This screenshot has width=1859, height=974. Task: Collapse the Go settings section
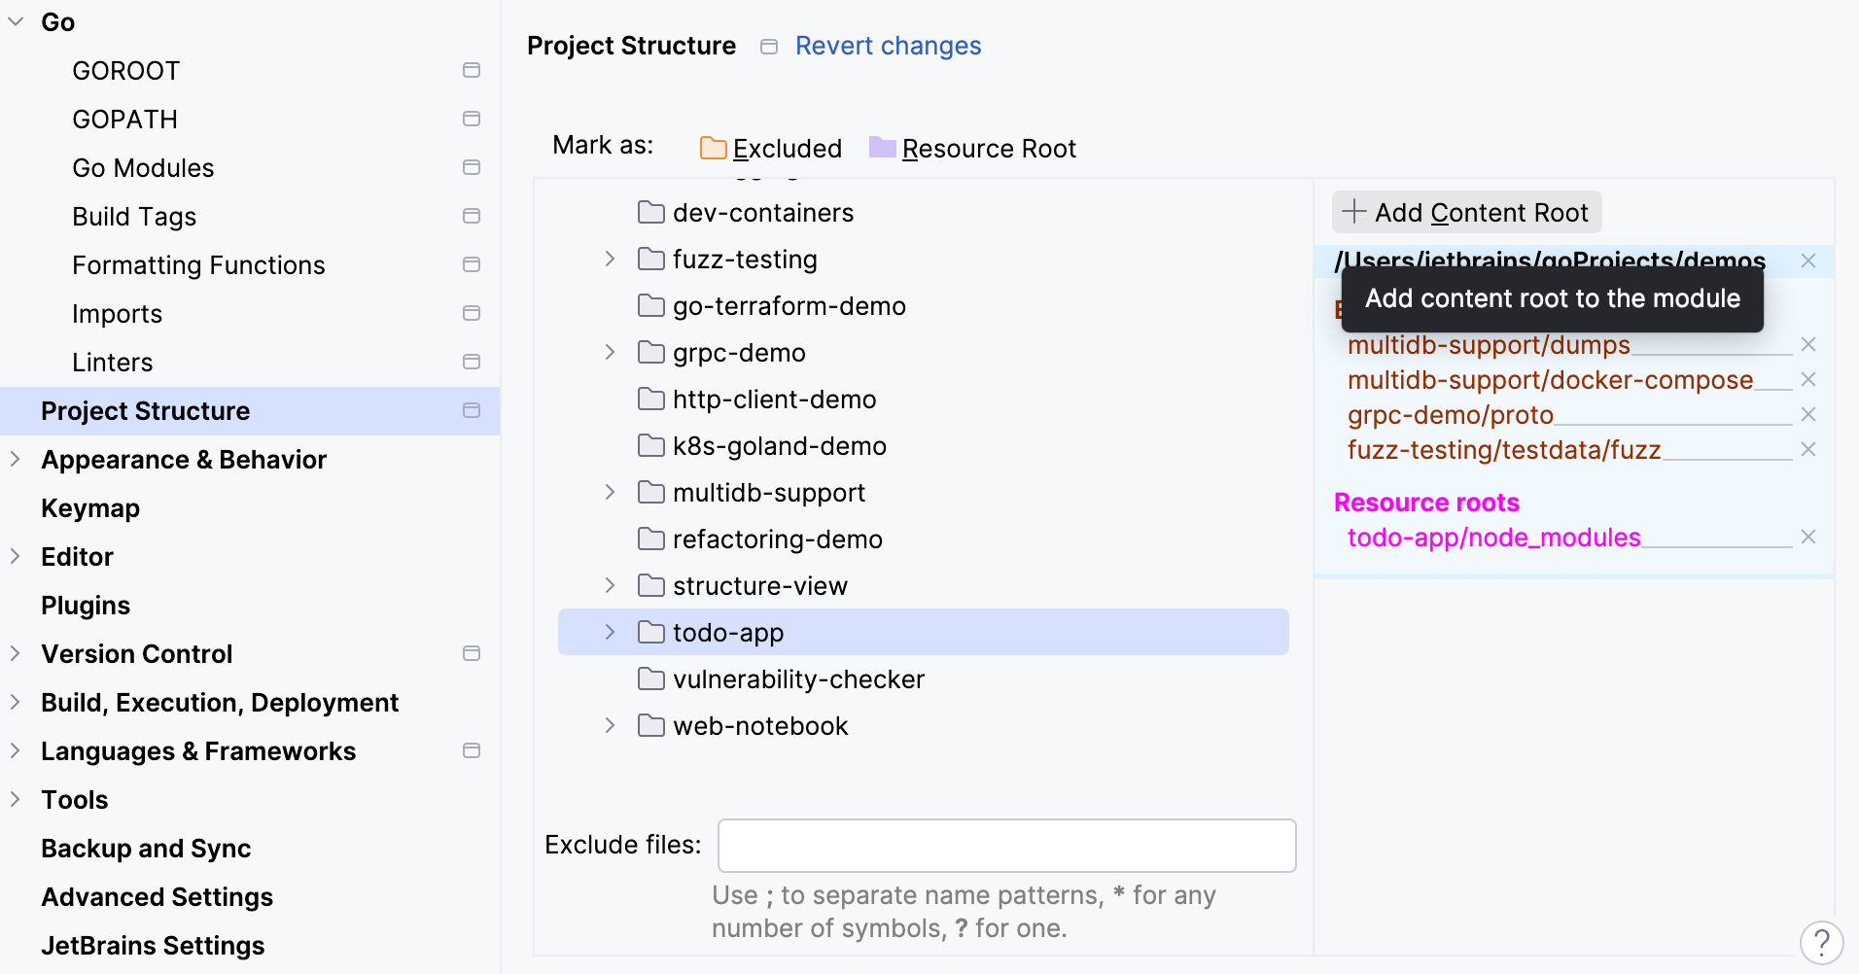click(x=16, y=21)
